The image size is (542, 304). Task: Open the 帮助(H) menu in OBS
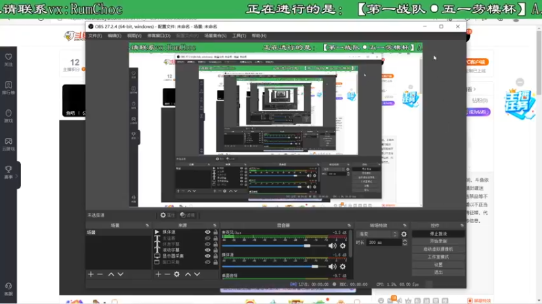coord(259,36)
